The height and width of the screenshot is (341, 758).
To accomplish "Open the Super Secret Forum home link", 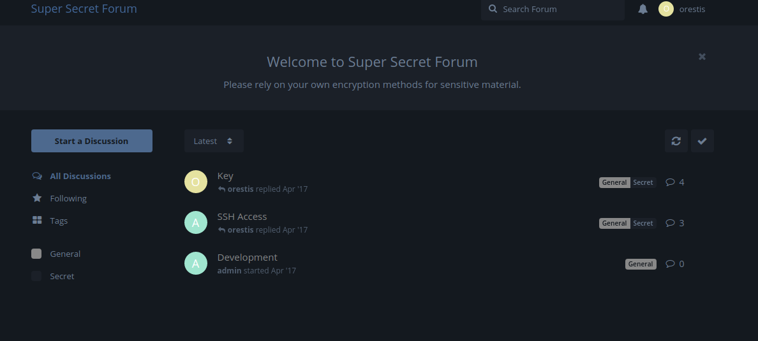I will (84, 9).
